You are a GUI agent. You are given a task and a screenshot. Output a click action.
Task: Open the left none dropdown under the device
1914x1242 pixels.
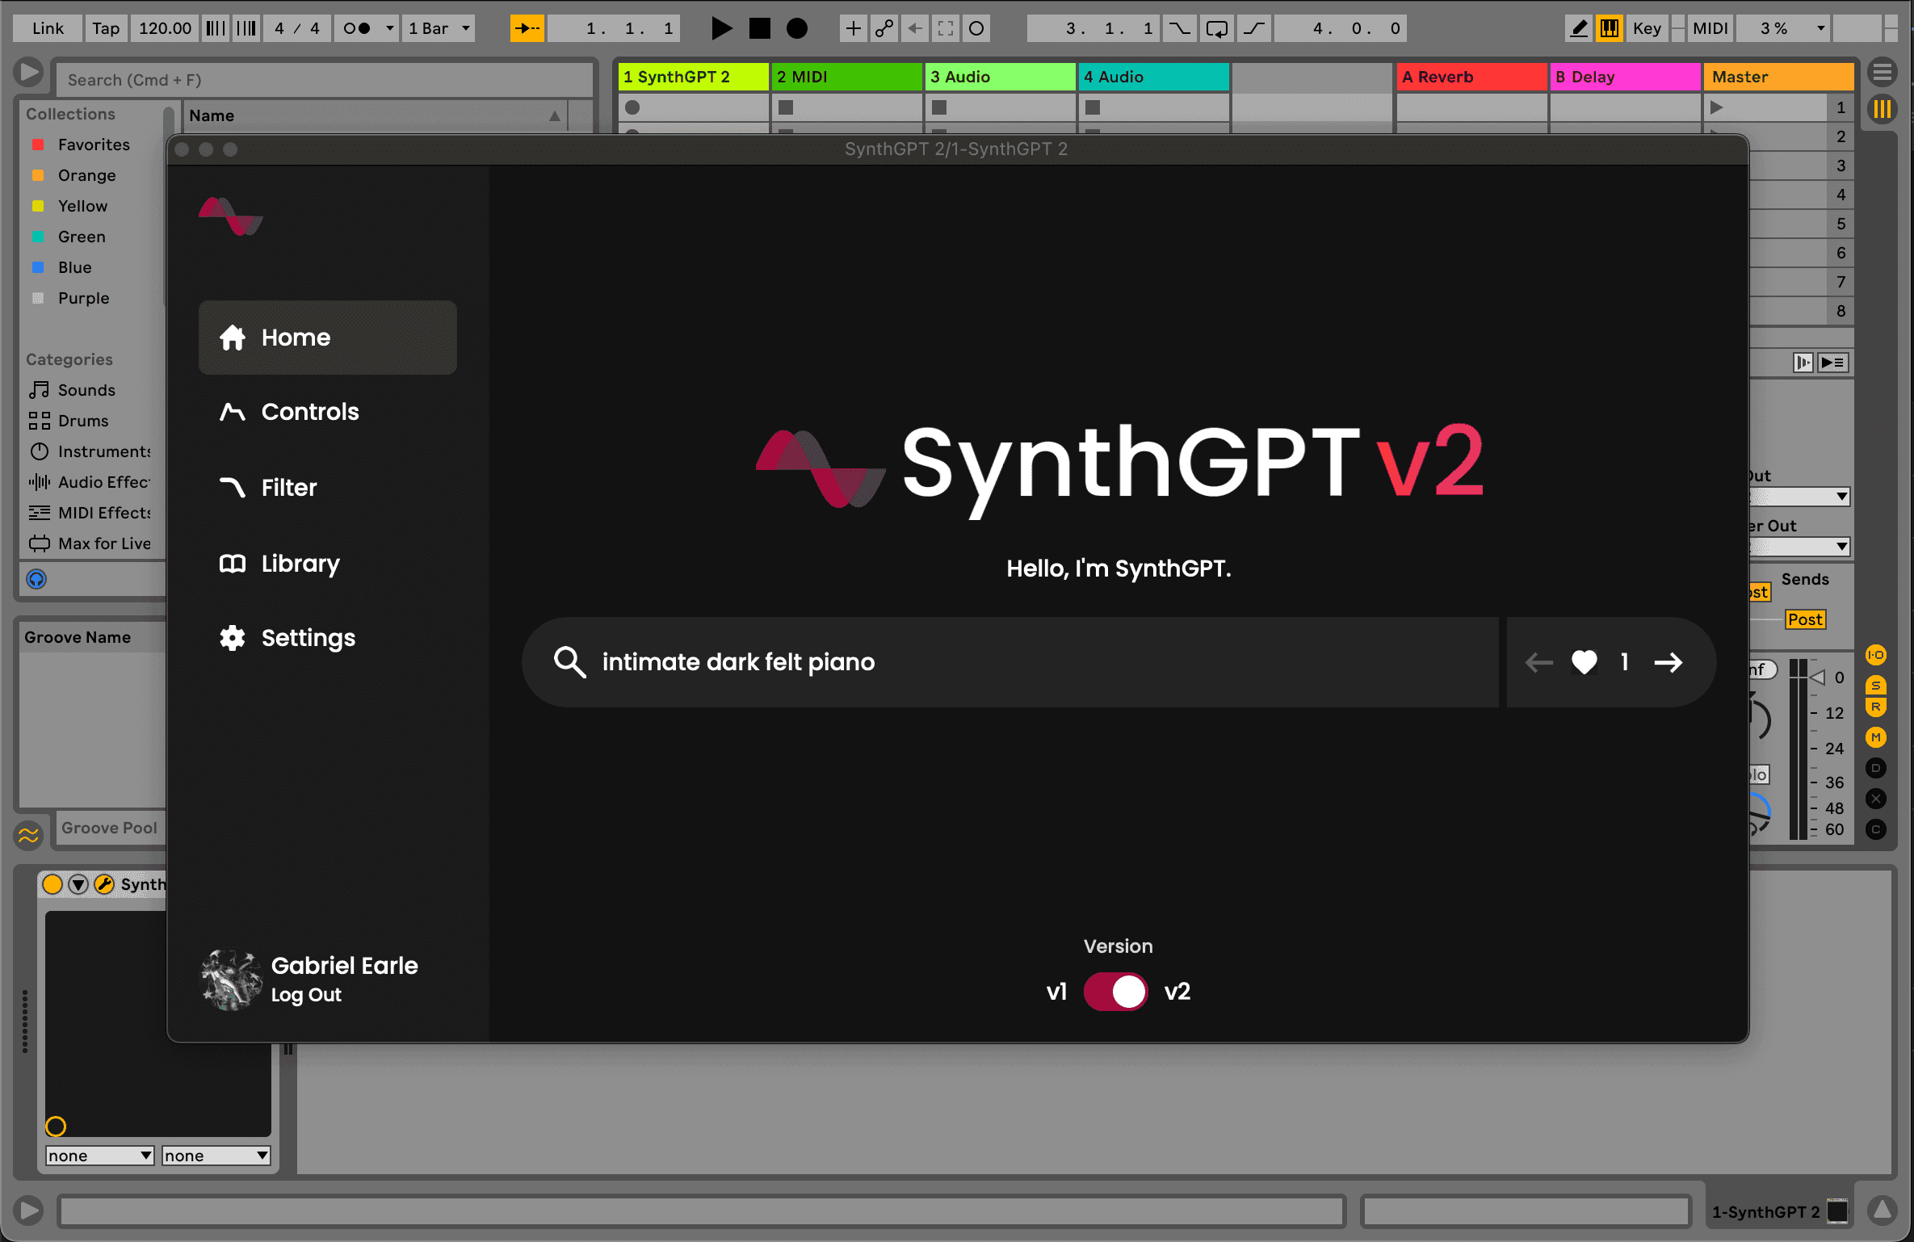pos(99,1155)
